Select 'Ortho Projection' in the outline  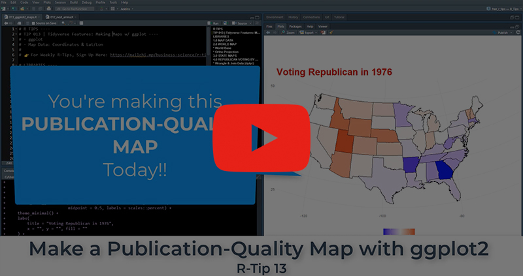(226, 52)
